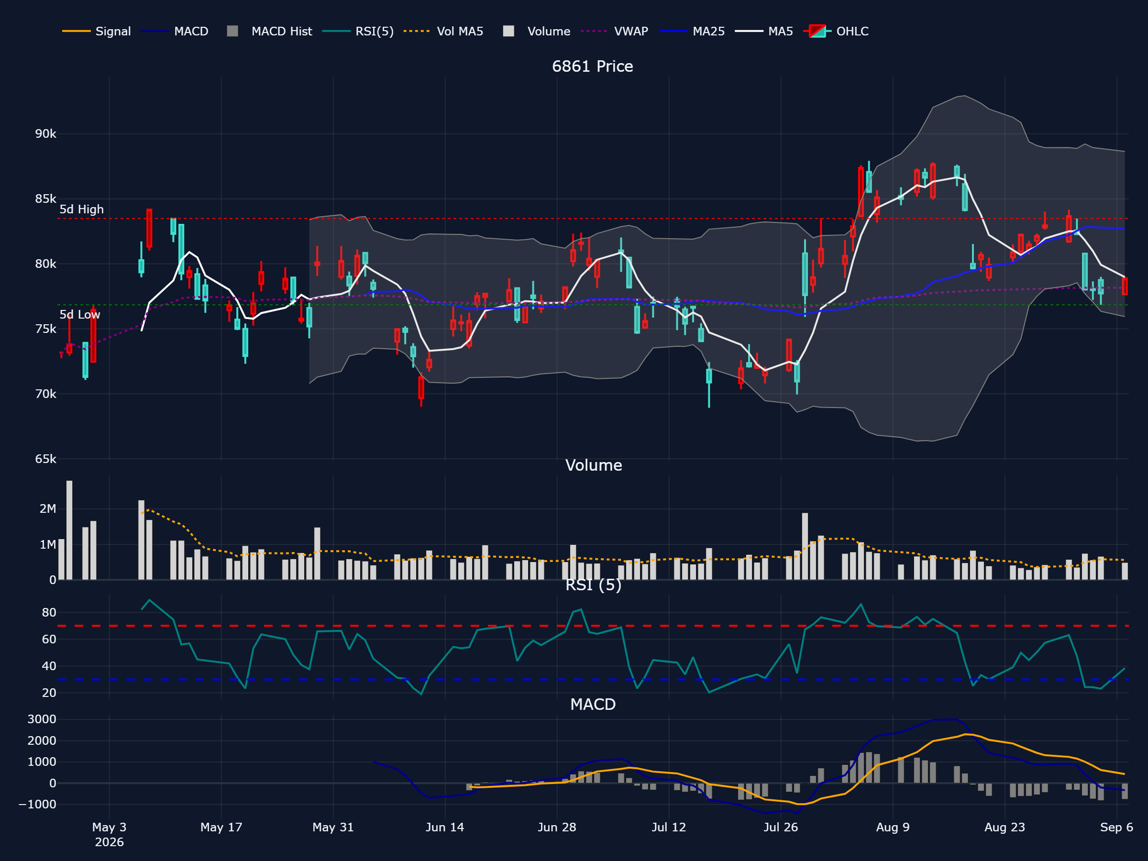This screenshot has height=861, width=1148.
Task: Click the RSI red dashed overbought line
Action: 593,626
